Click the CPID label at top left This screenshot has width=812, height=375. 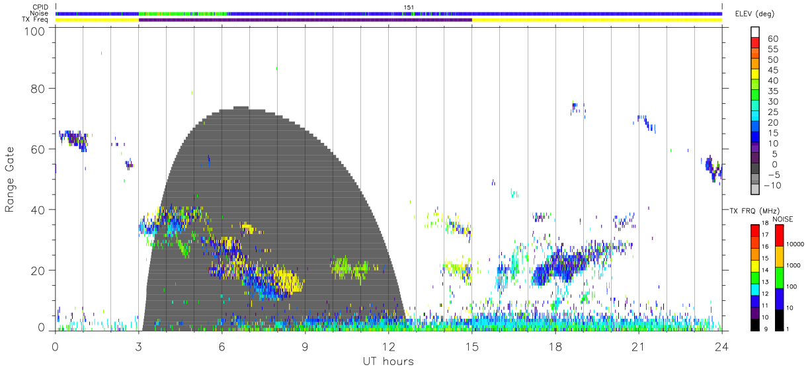[x=40, y=7]
